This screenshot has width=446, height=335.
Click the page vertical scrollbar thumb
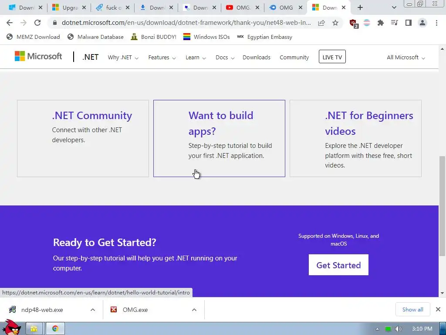pos(443,206)
